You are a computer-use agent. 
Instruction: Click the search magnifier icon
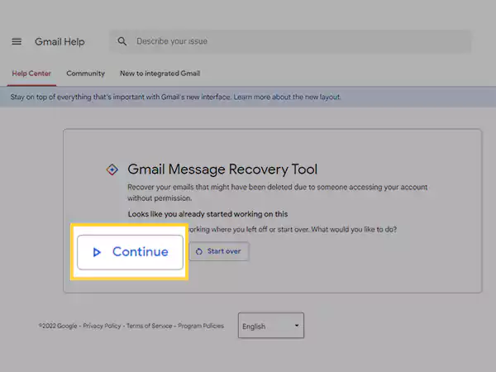(x=122, y=41)
